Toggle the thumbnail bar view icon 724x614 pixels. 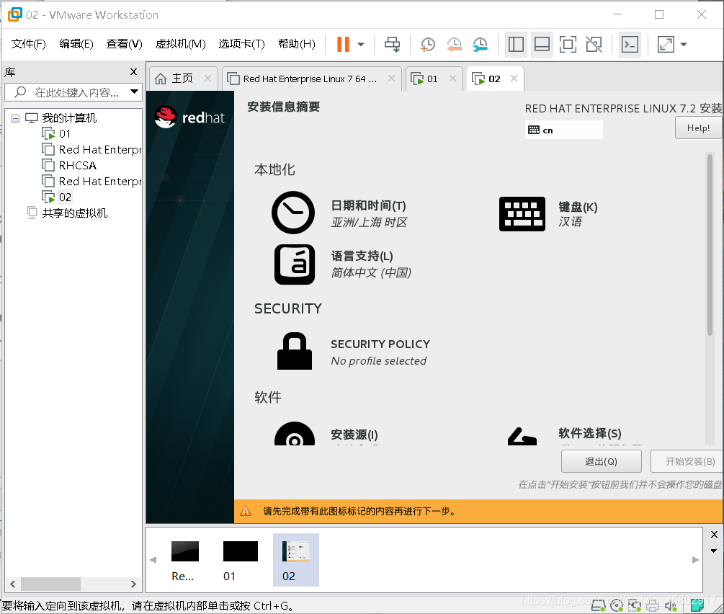click(x=542, y=45)
